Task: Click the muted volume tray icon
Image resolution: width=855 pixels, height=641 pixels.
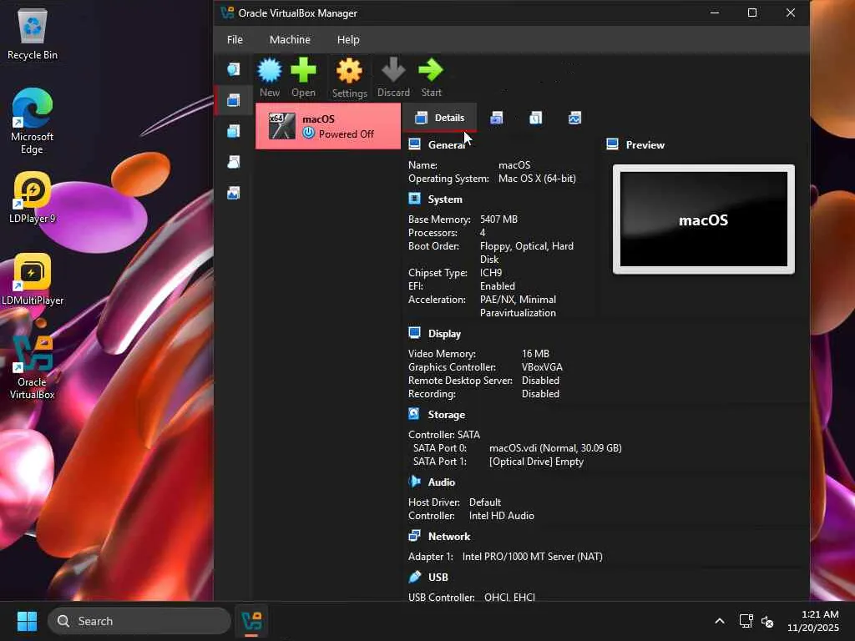Action: (x=766, y=621)
